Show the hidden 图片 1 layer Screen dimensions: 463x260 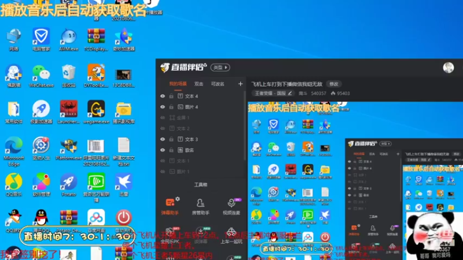coord(163,172)
